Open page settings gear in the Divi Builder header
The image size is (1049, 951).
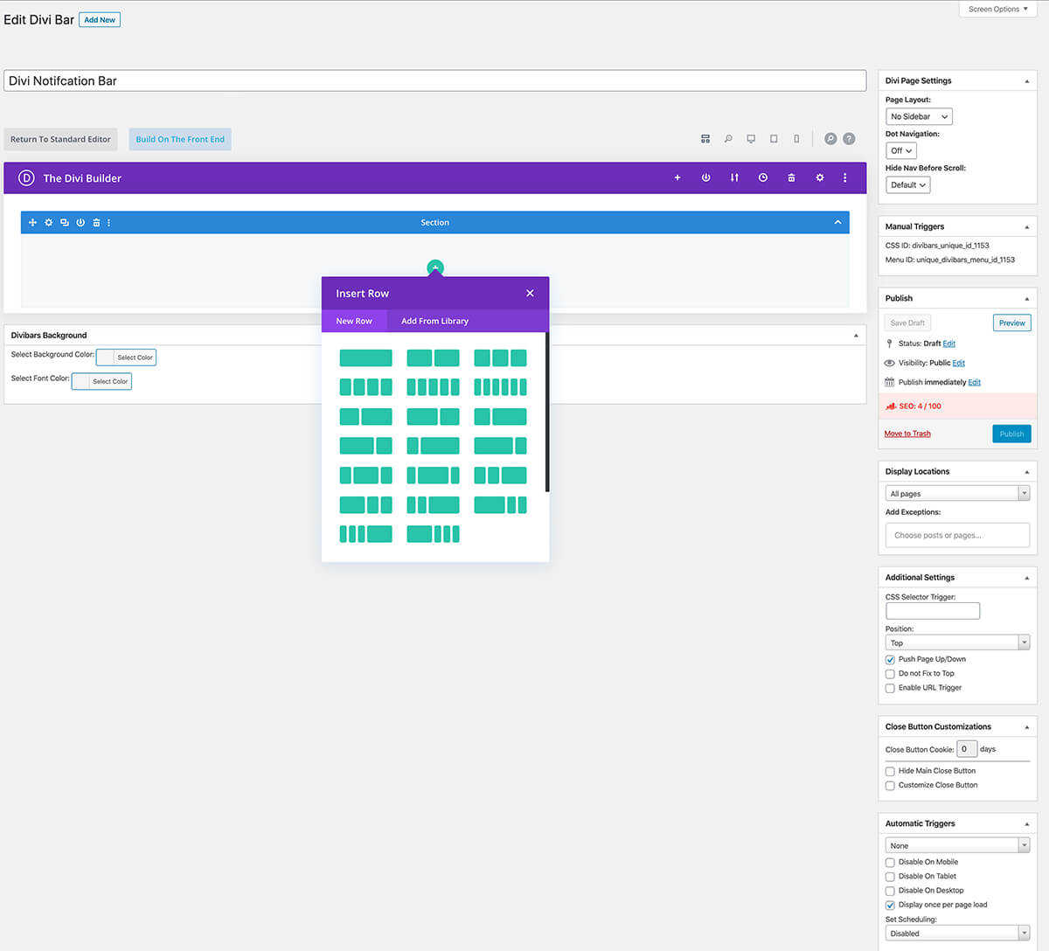pos(820,177)
